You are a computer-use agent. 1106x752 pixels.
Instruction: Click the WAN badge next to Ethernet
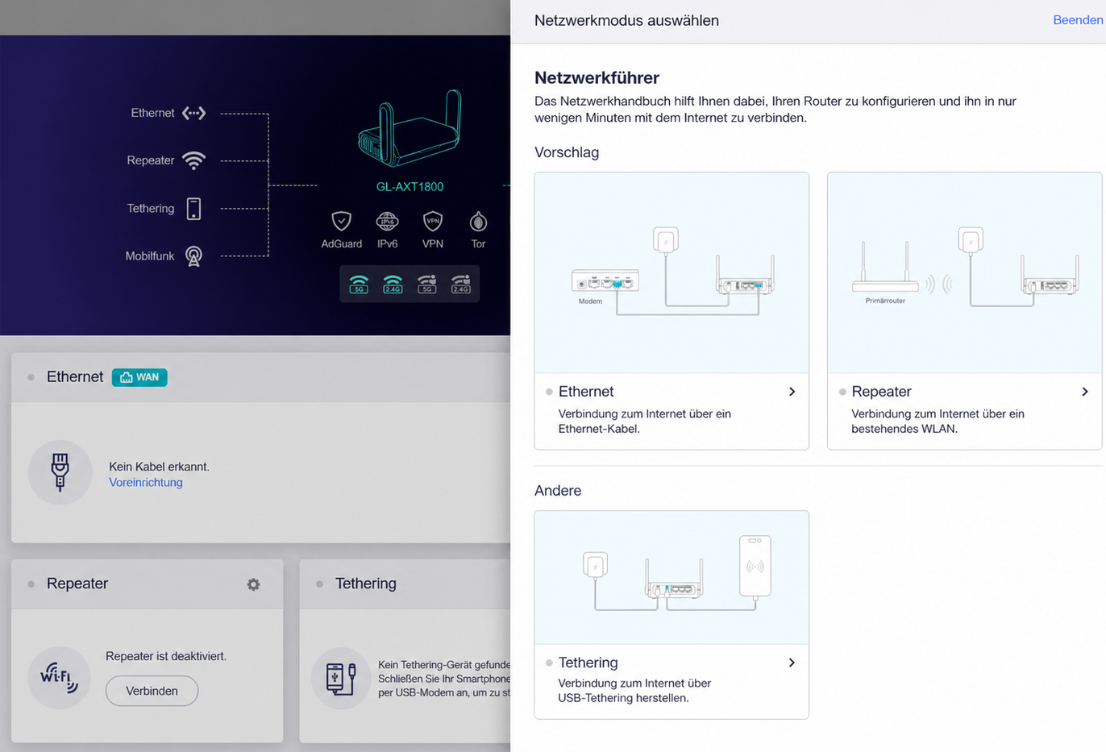click(139, 377)
